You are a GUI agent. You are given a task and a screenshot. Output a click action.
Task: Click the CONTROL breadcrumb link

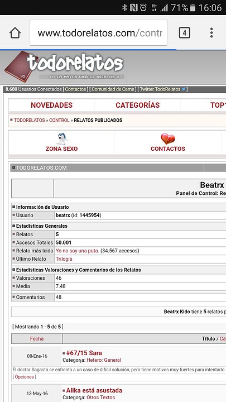click(x=59, y=120)
